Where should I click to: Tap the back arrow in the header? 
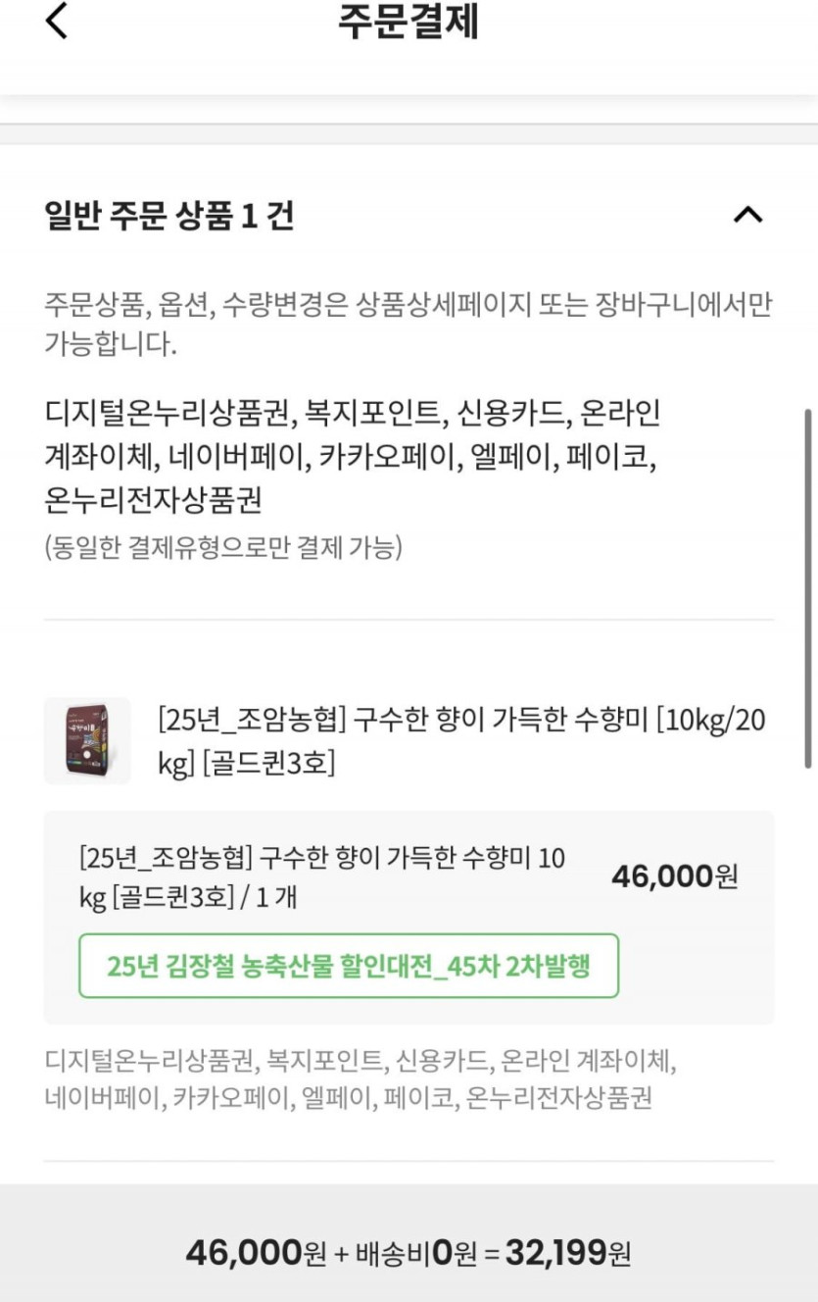57,21
